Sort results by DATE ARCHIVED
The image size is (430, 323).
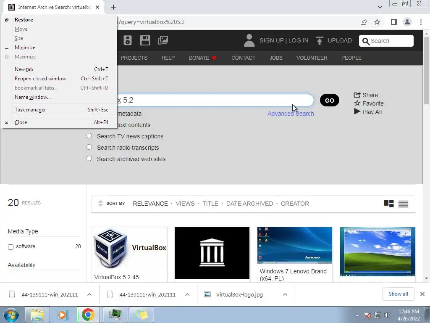click(249, 204)
